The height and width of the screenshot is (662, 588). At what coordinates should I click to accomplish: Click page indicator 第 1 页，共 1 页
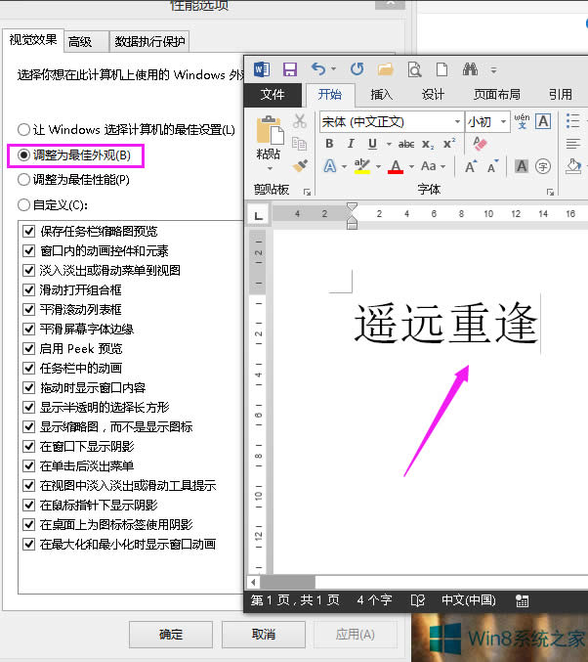tap(295, 600)
